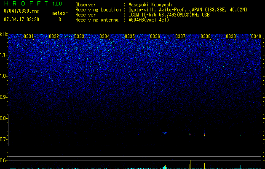Click the meteor echo just after 0331
Viewport: 265px width, 169px height.
(39, 135)
